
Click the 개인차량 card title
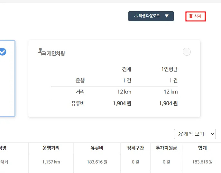pos(56,53)
